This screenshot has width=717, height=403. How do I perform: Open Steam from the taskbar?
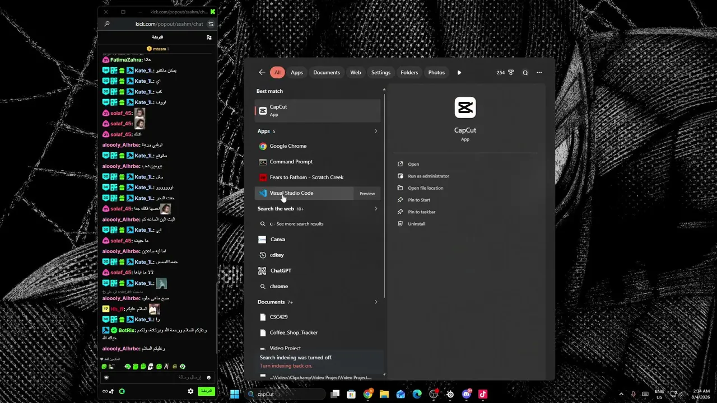pyautogui.click(x=450, y=394)
